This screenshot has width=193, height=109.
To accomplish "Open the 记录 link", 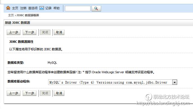I will tap(48, 8).
